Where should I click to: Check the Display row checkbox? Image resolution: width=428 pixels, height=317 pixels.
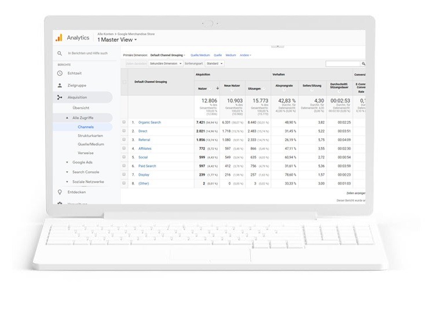click(x=124, y=175)
